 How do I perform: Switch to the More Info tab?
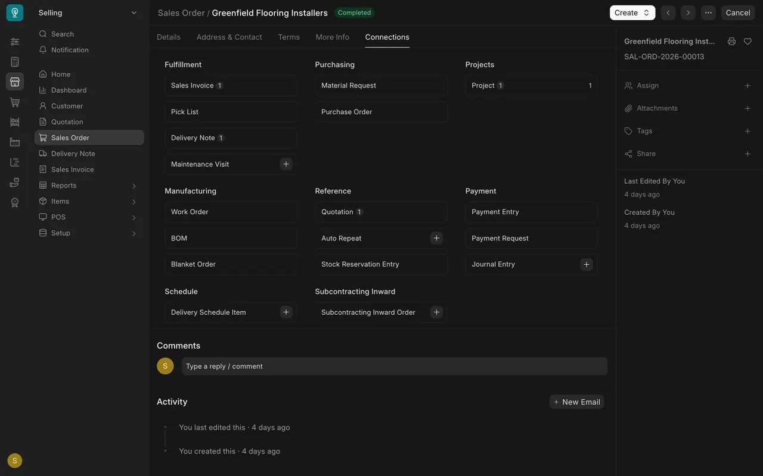point(333,37)
